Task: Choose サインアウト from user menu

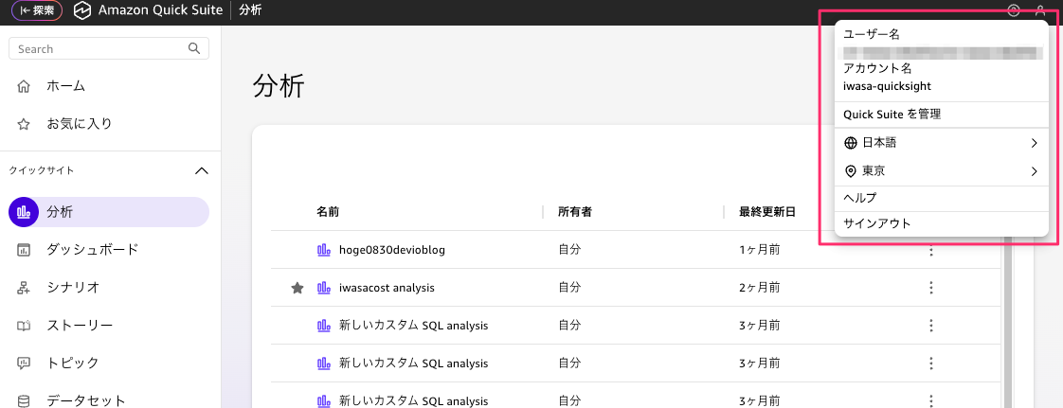Action: [876, 223]
